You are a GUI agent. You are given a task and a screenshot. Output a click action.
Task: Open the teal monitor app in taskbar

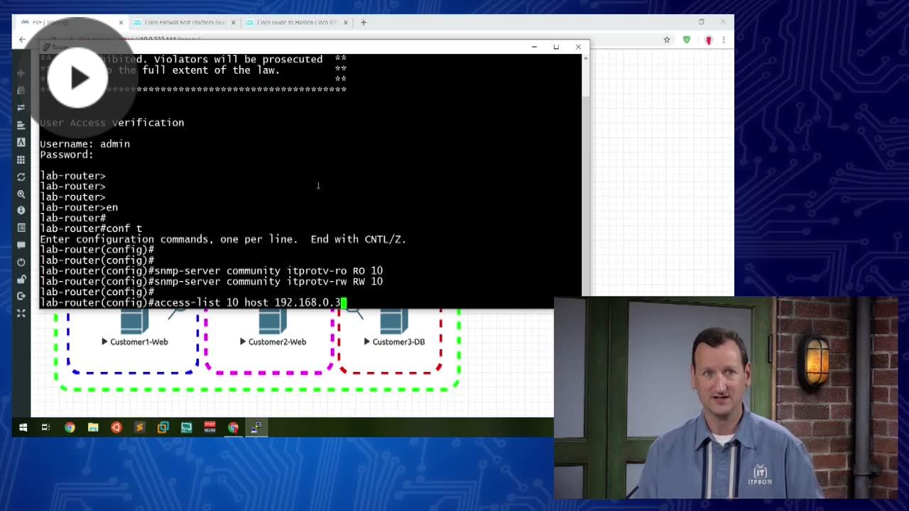pyautogui.click(x=187, y=427)
